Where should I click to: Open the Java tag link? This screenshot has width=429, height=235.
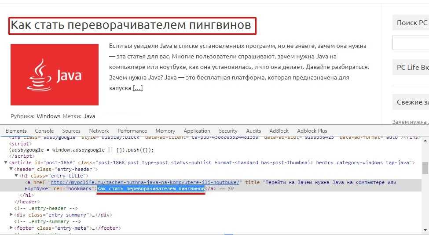tap(89, 116)
